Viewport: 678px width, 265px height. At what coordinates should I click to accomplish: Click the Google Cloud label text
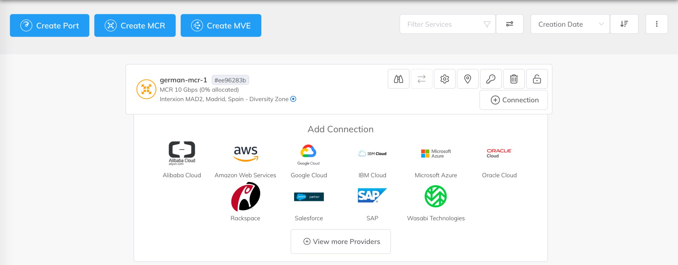[x=309, y=175]
